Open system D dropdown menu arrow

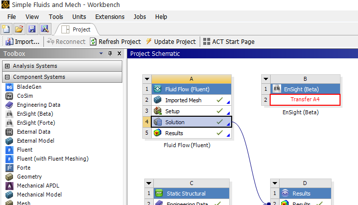point(275,183)
